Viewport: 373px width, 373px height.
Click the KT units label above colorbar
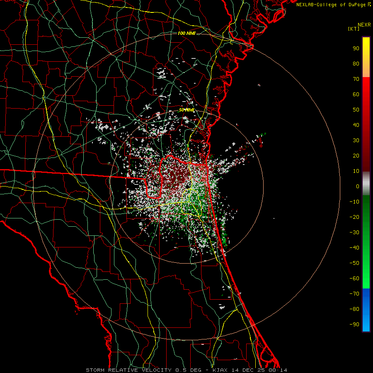point(354,29)
